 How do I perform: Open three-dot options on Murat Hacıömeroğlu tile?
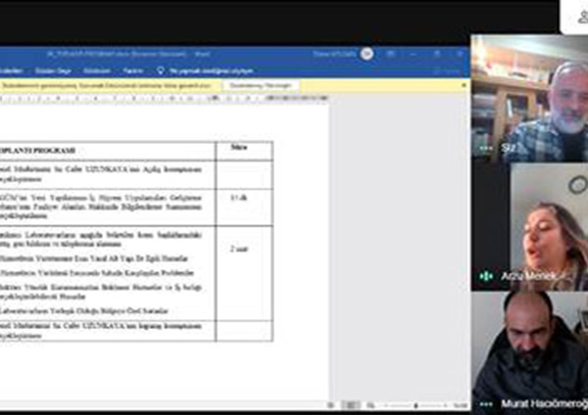(x=486, y=404)
